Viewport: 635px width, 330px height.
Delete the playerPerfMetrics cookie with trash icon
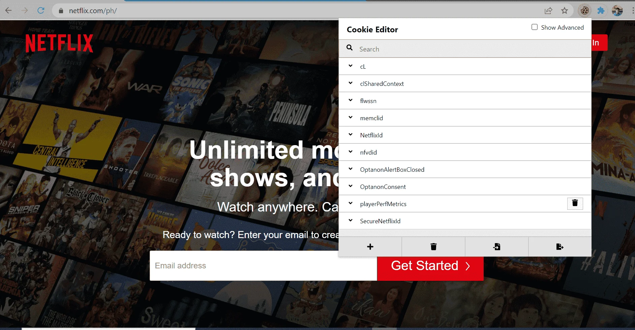tap(575, 203)
